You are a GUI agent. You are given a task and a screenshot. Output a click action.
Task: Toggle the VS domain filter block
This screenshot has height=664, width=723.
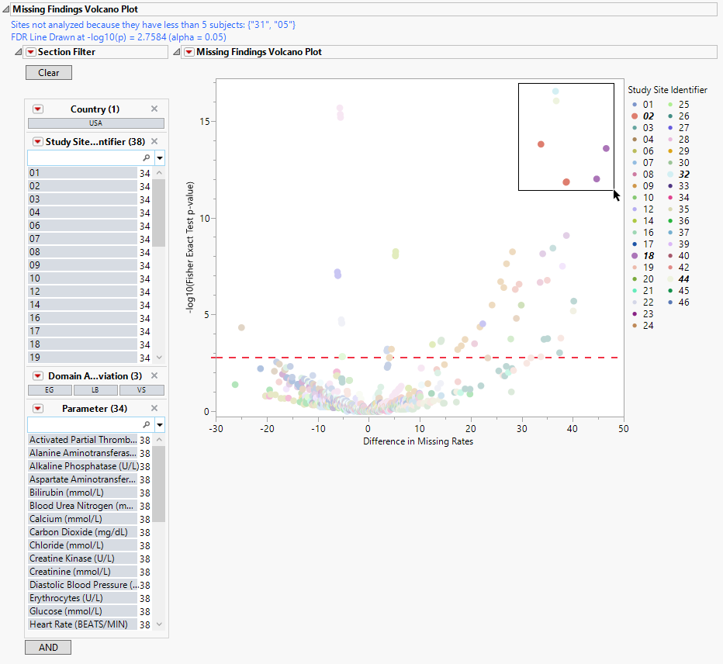point(141,390)
